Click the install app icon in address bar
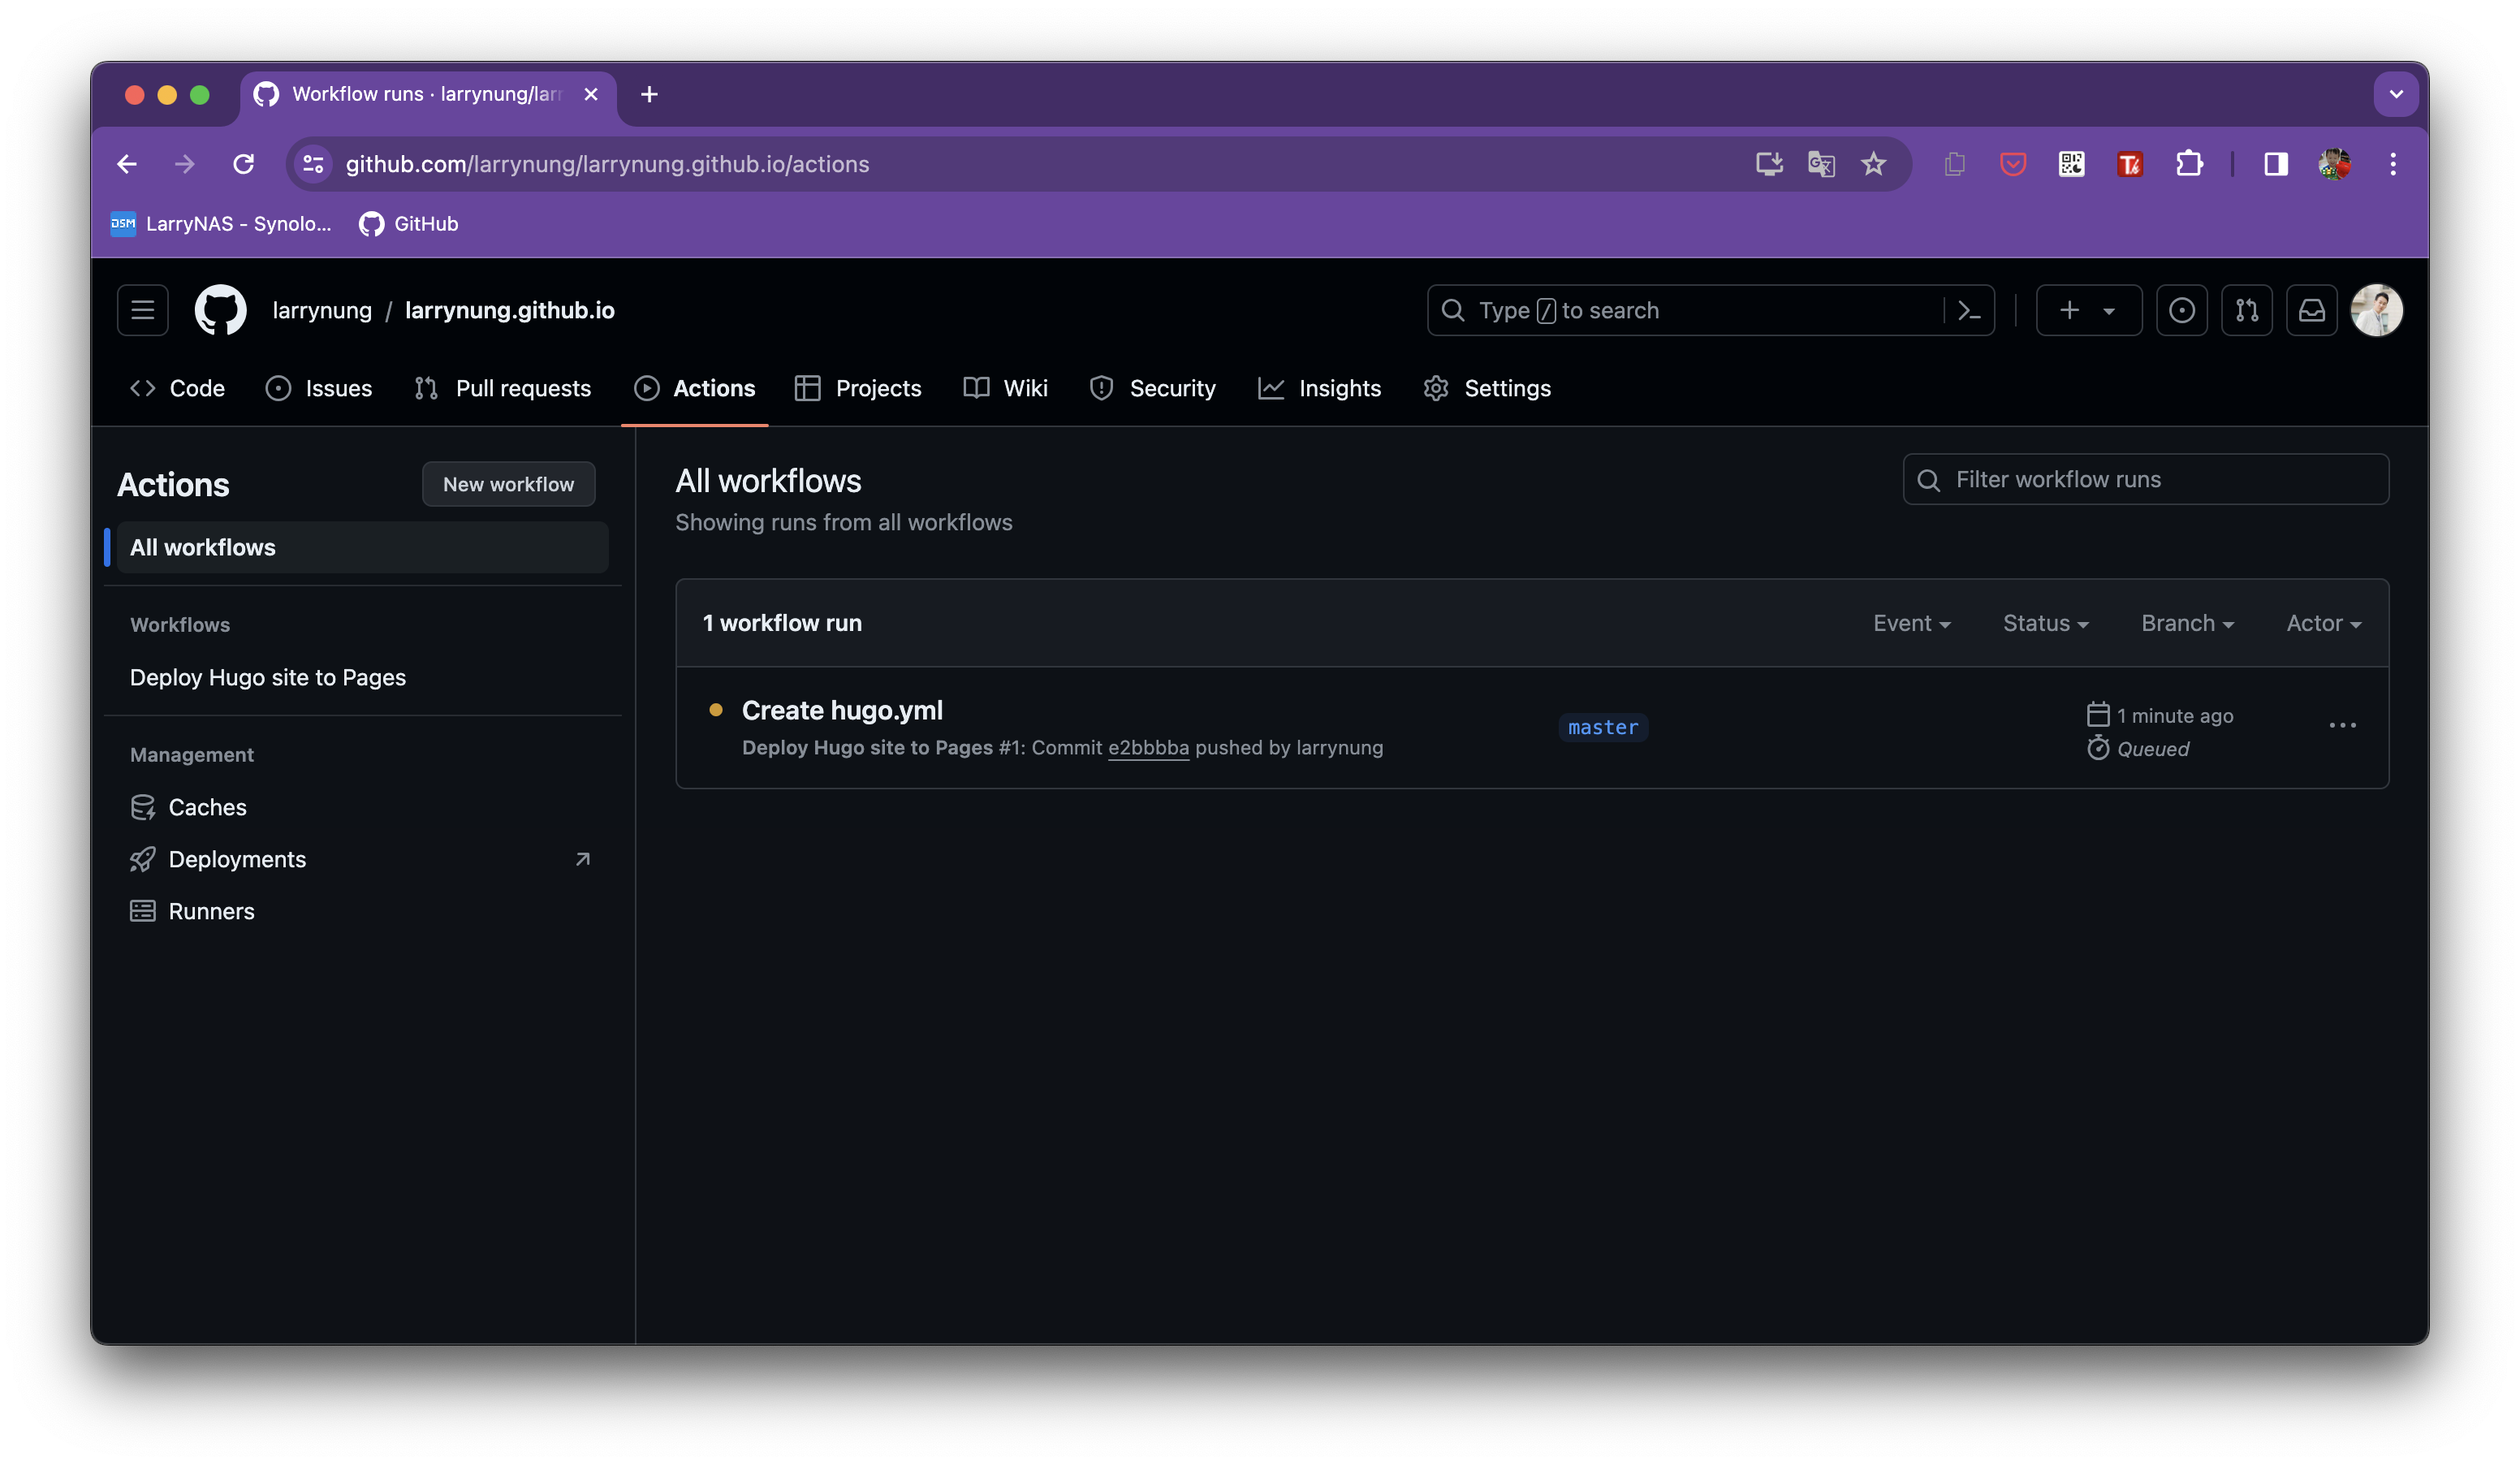The height and width of the screenshot is (1465, 2520). coord(1768,164)
